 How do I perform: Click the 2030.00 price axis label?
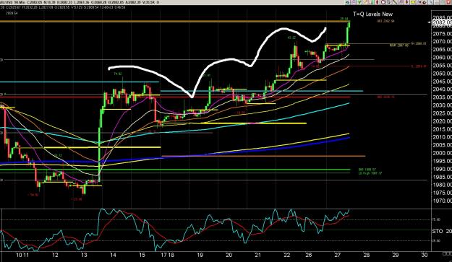pos(442,105)
